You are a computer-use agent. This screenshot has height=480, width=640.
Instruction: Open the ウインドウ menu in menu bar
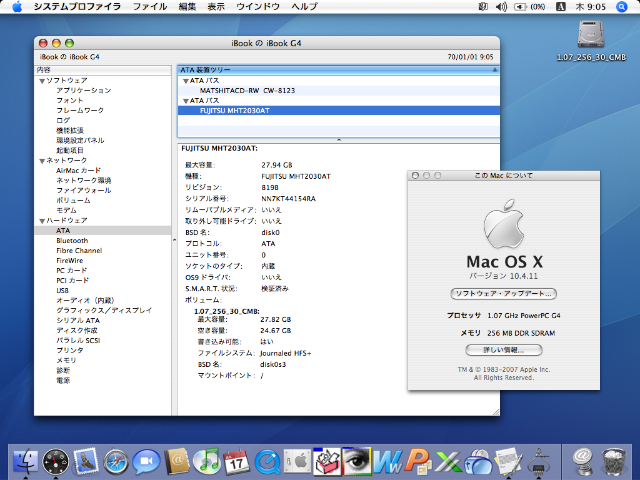tap(257, 7)
